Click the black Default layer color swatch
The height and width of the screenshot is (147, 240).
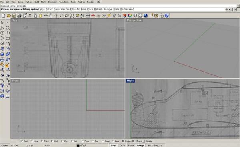pyautogui.click(x=78, y=145)
